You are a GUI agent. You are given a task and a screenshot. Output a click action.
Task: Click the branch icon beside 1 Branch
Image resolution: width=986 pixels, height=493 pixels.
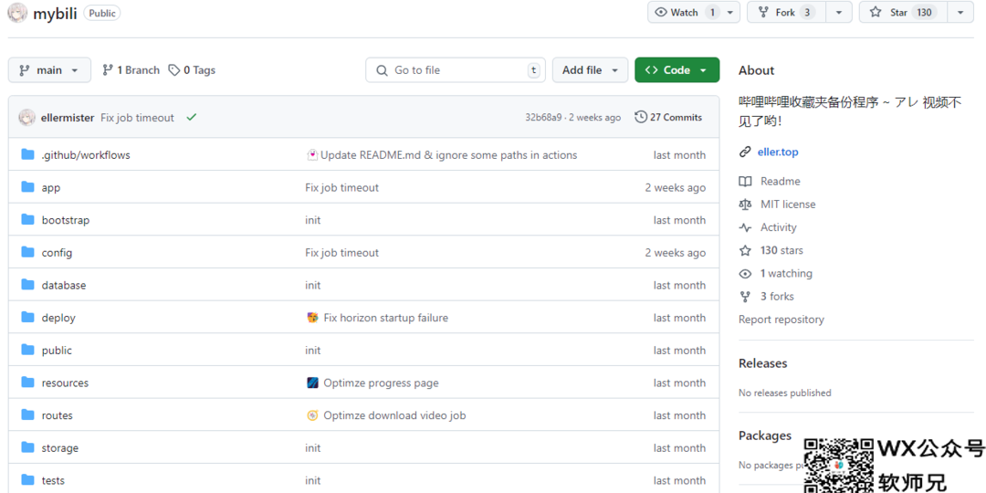click(108, 69)
